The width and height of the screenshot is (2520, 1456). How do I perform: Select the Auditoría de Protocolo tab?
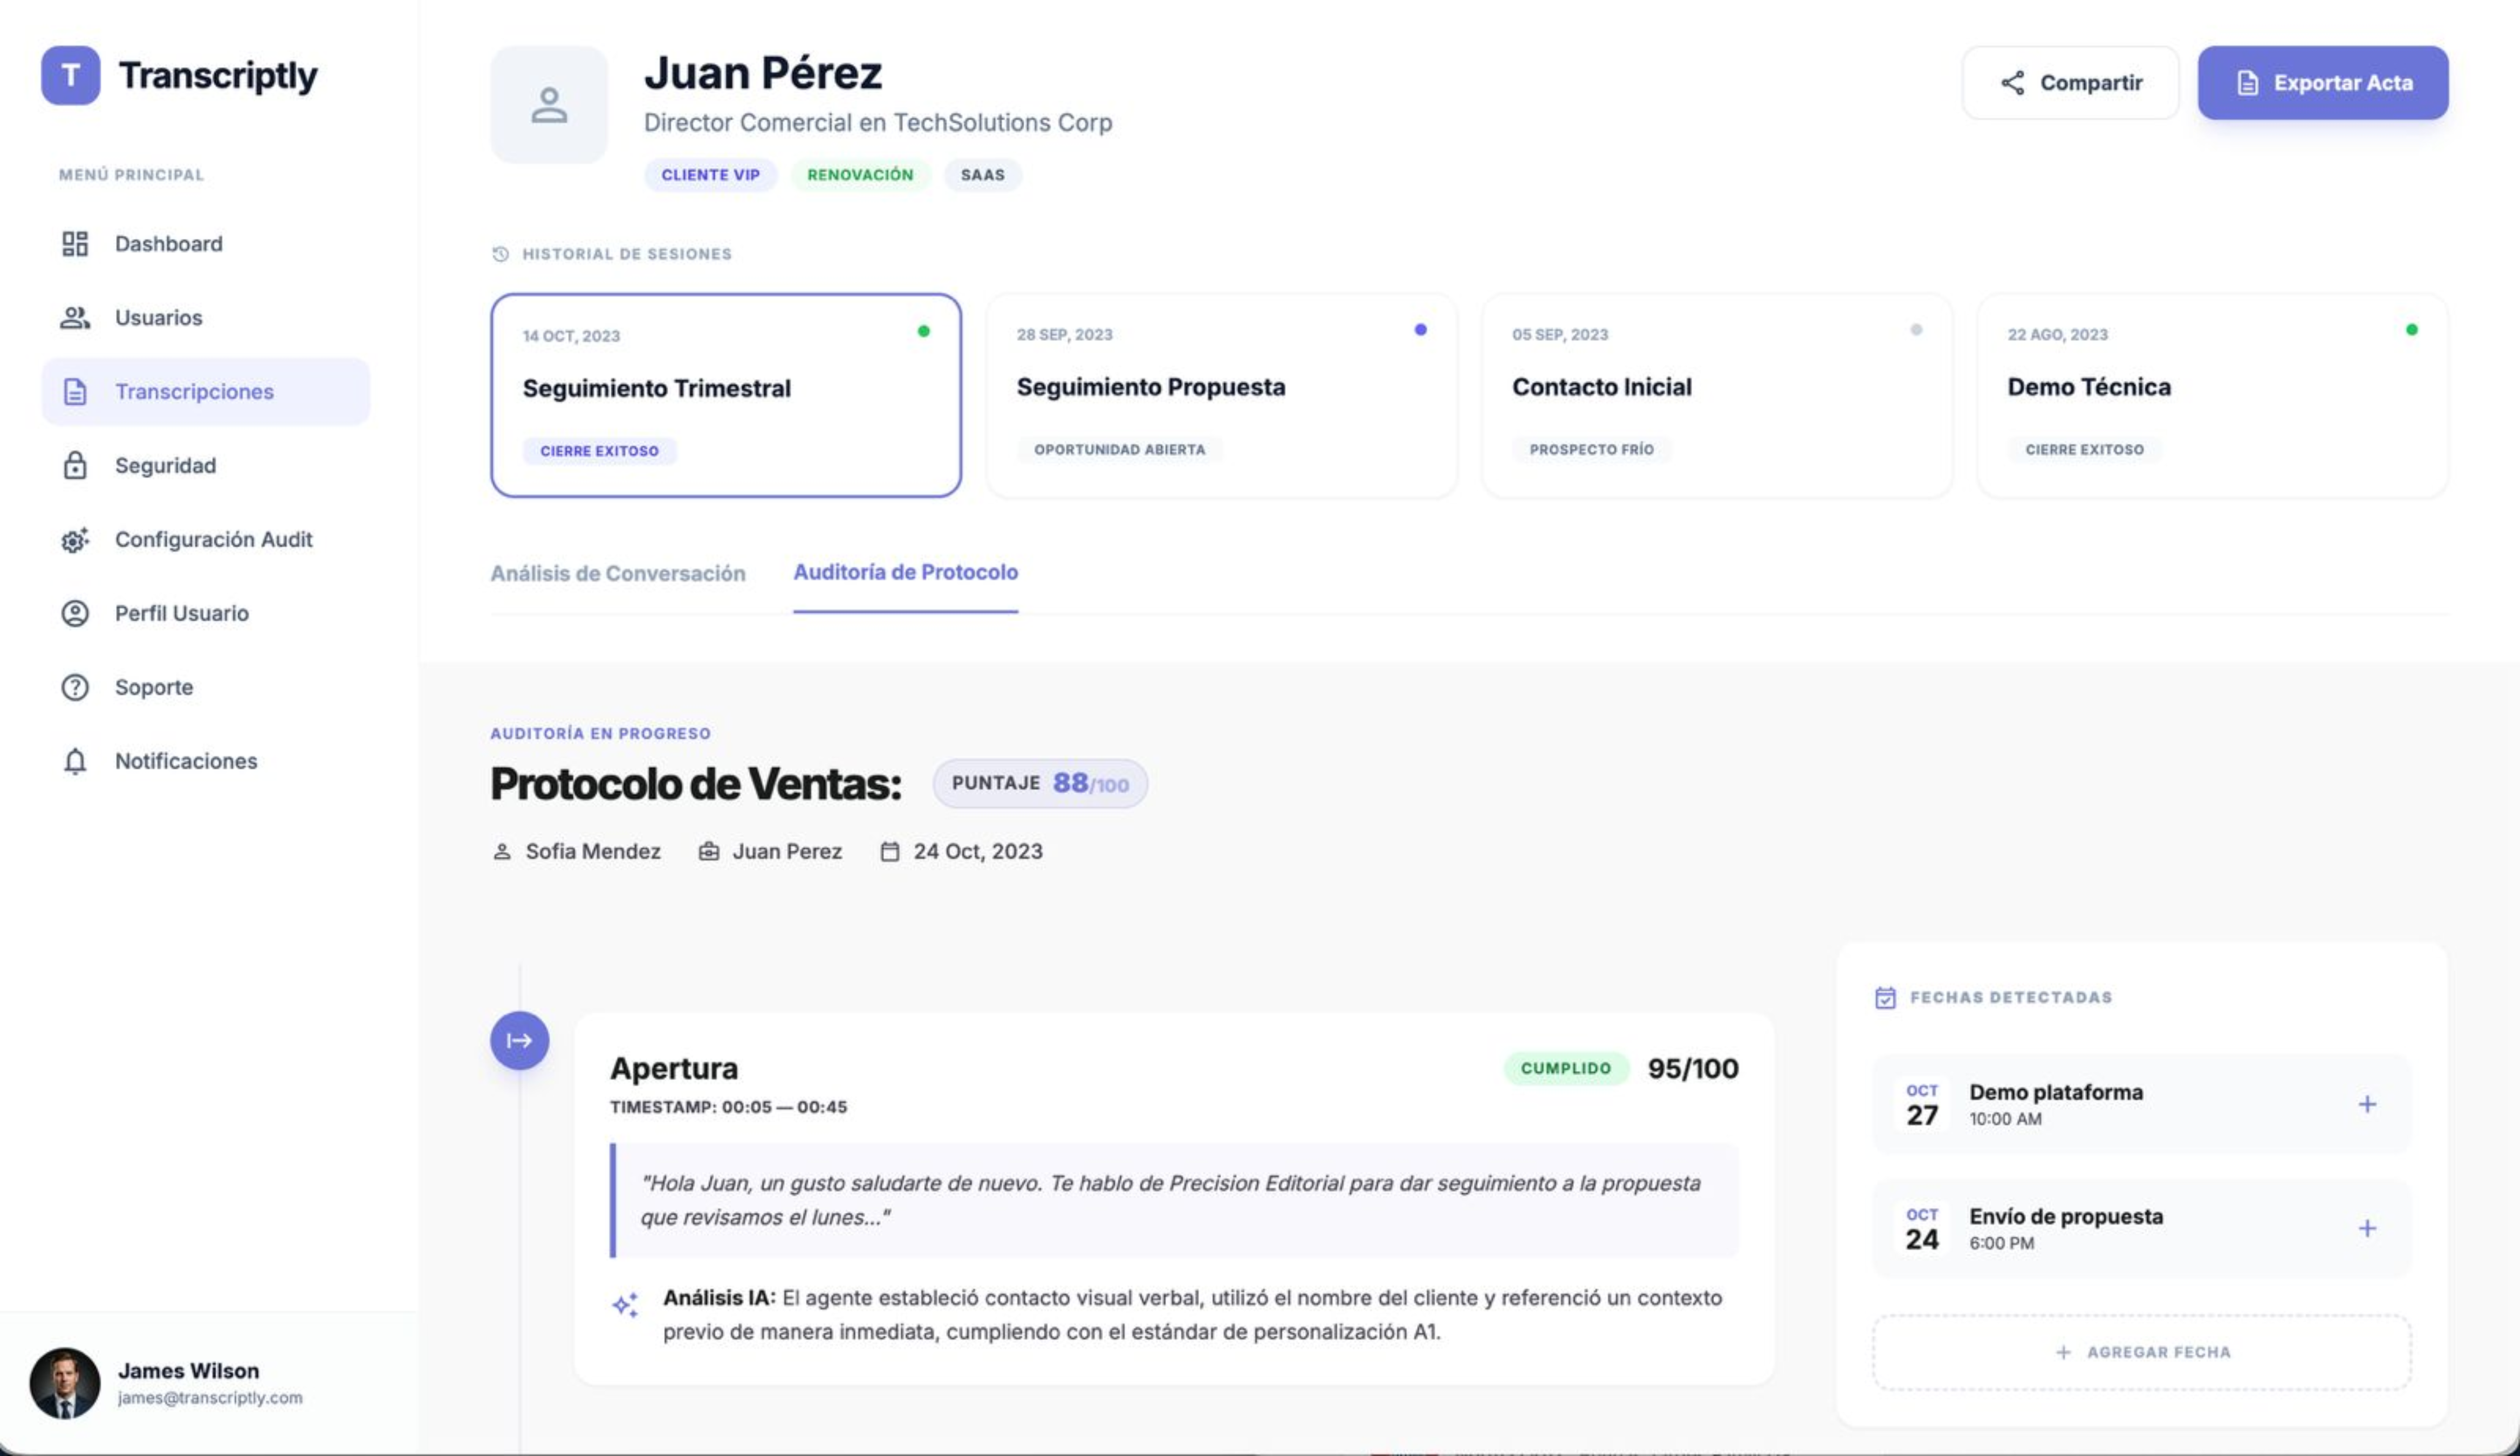905,572
